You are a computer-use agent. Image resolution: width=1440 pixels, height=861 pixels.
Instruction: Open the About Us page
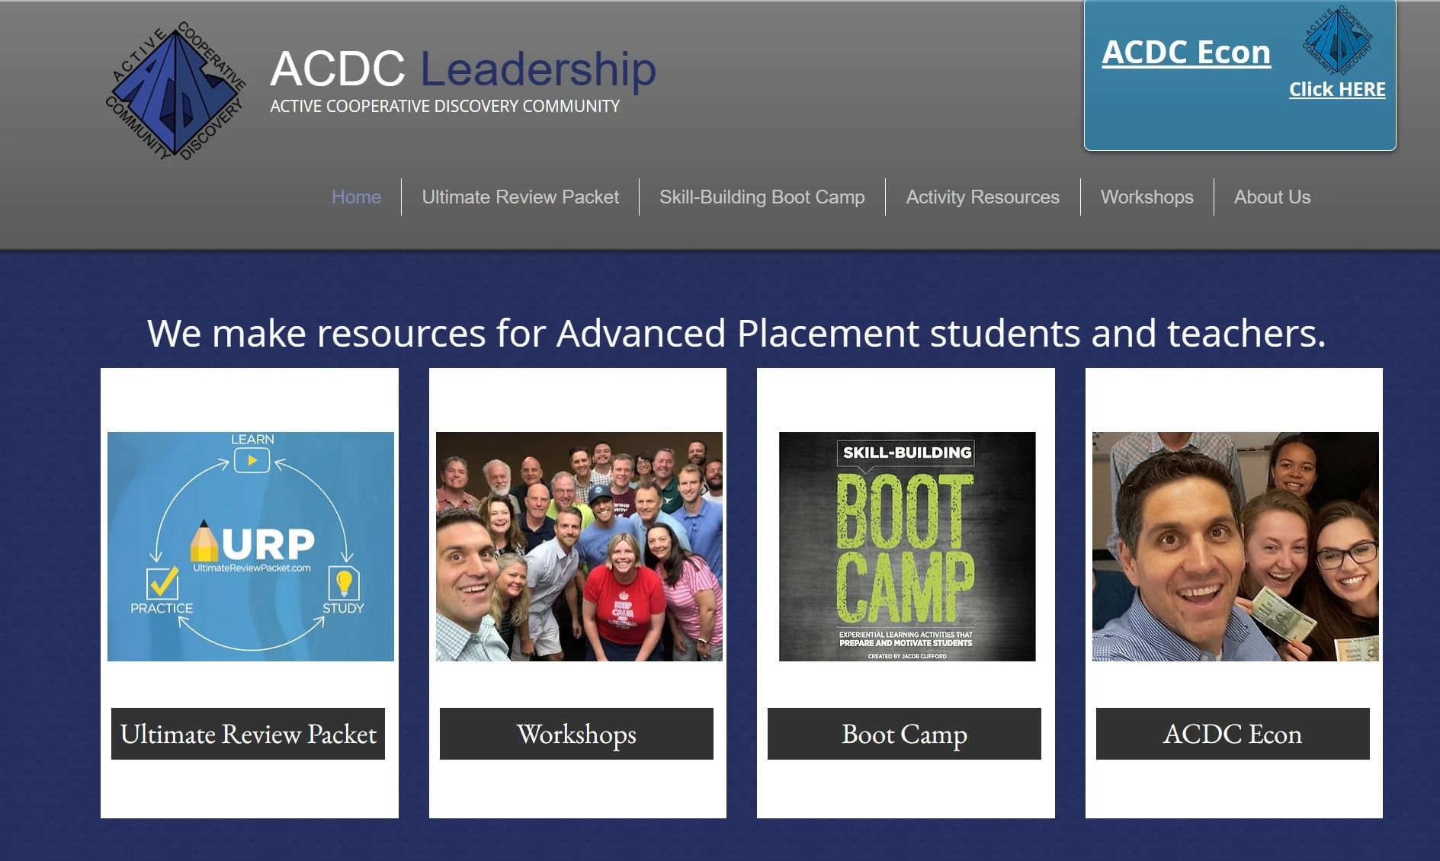tap(1272, 197)
